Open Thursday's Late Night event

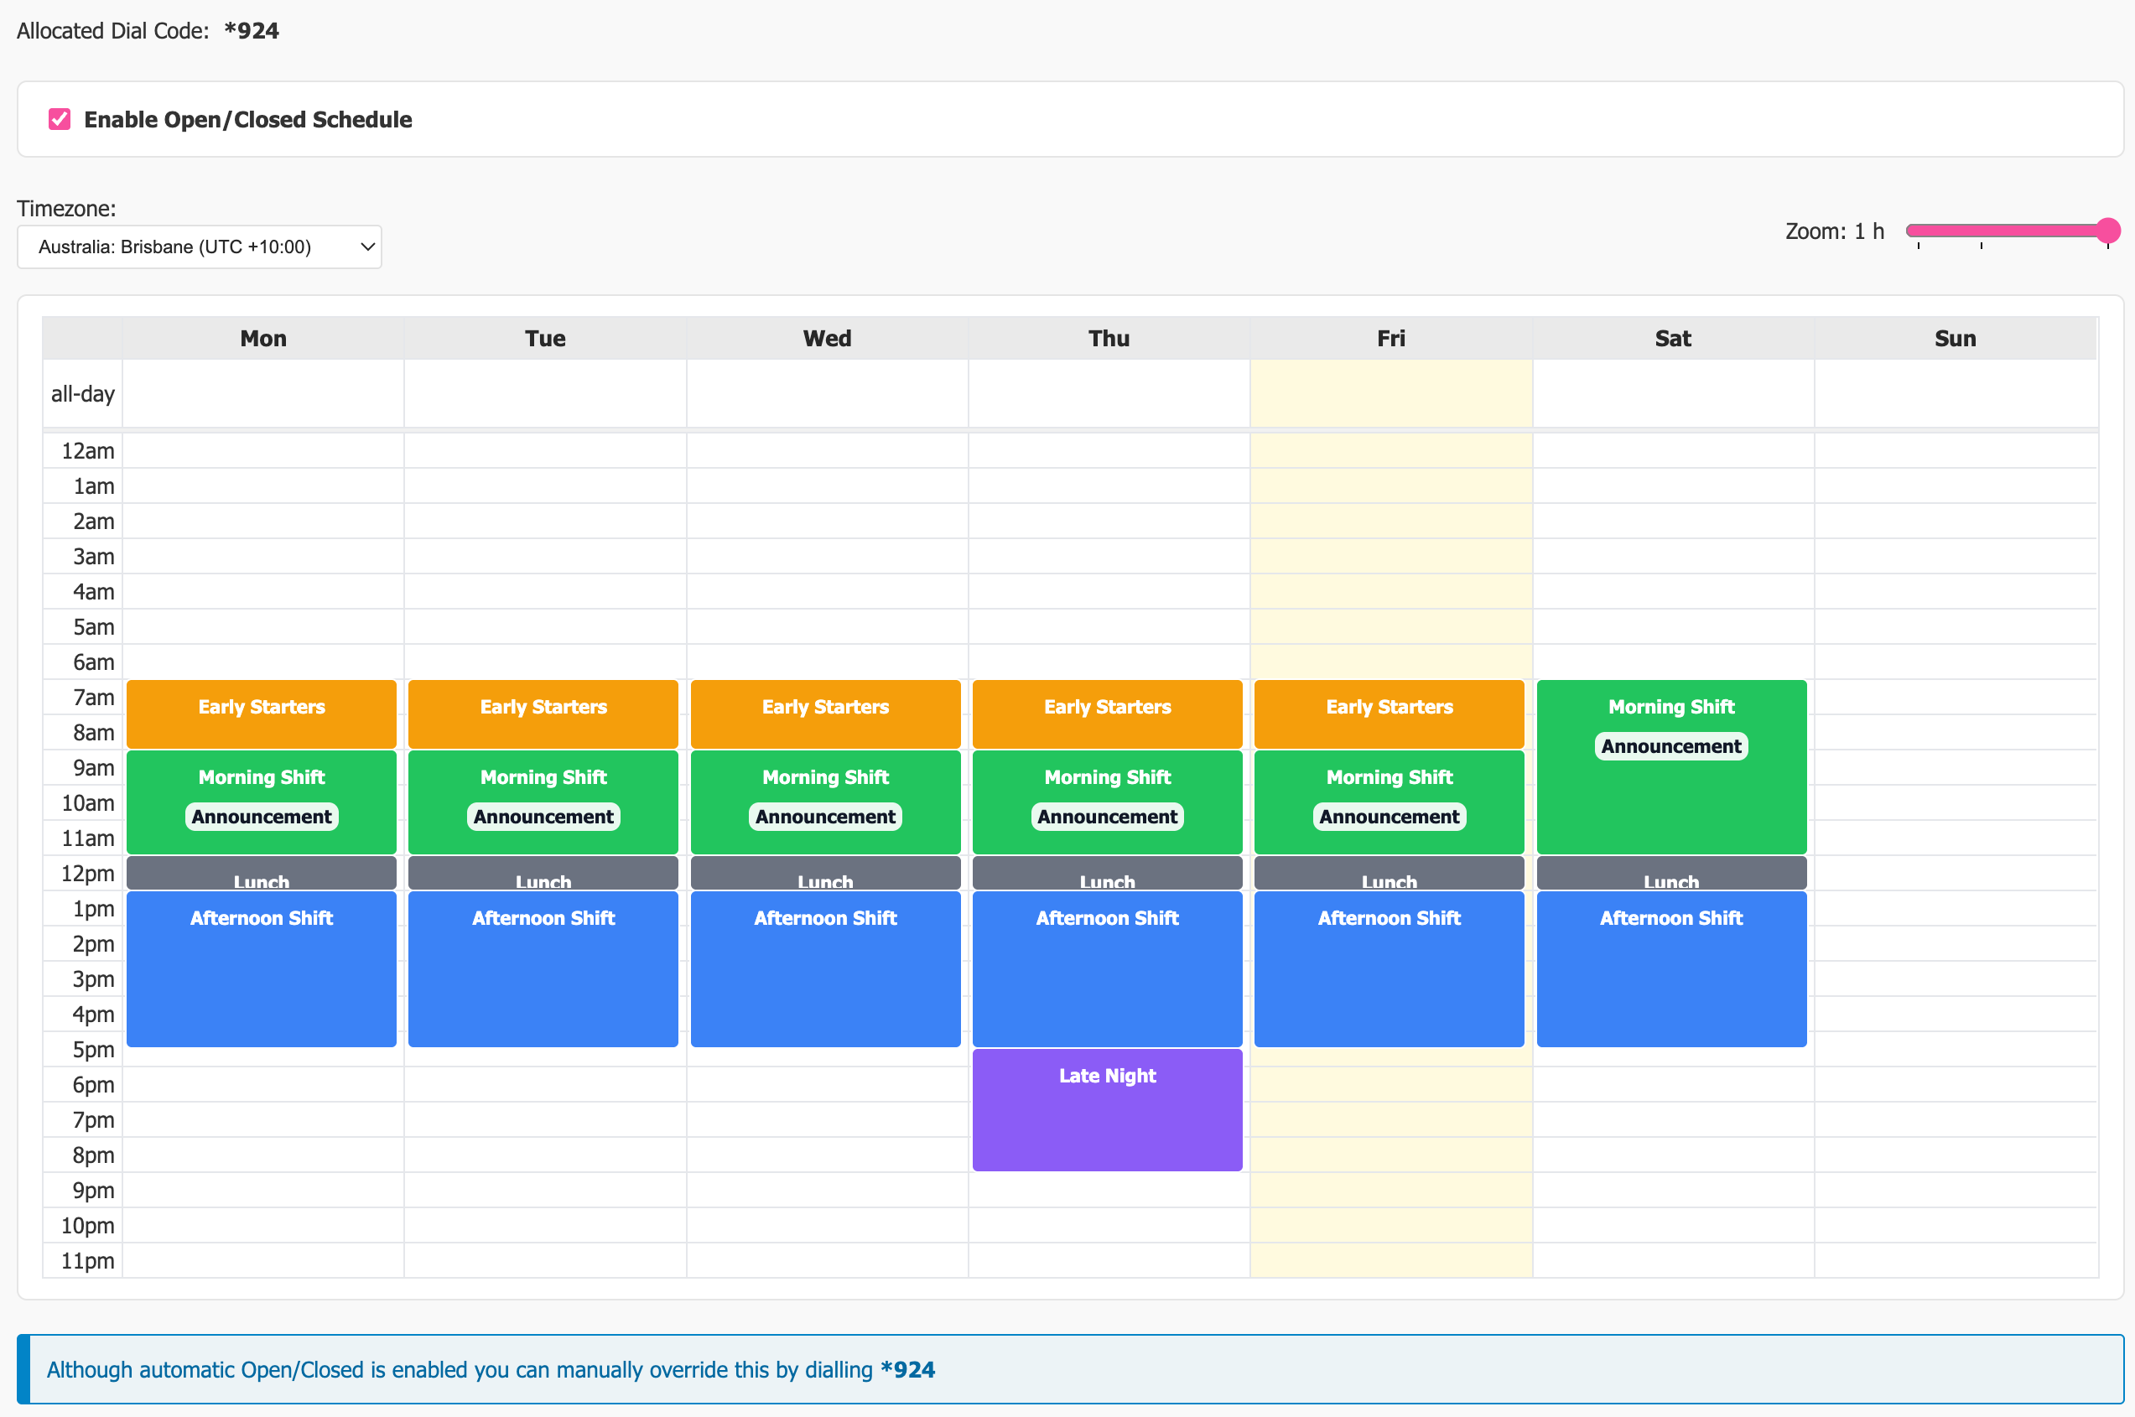point(1107,1110)
